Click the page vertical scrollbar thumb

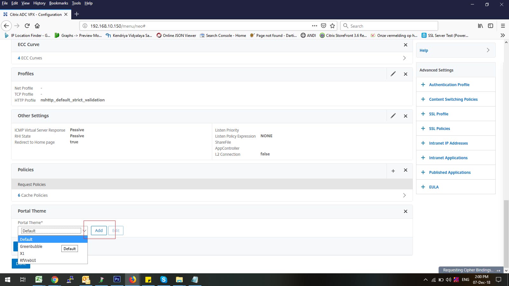click(x=506, y=234)
